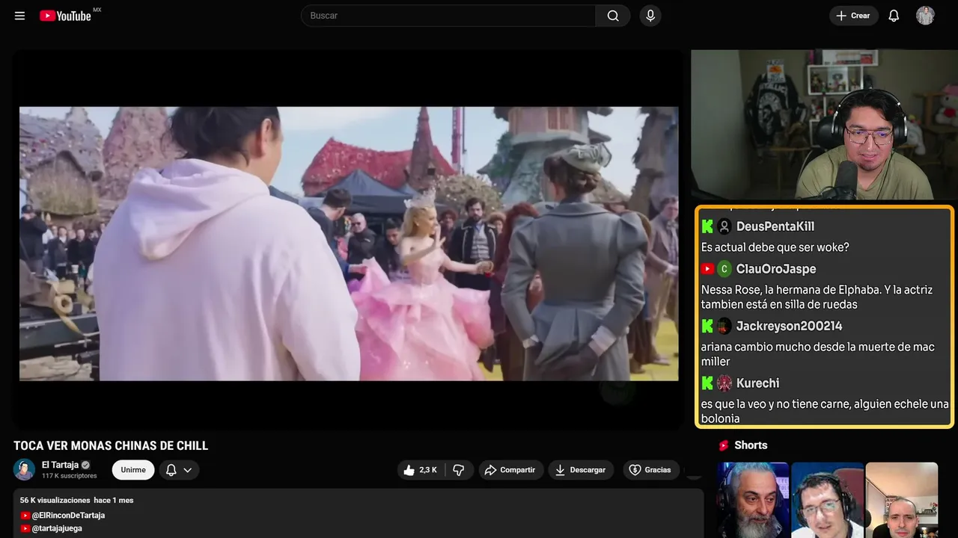Open the notifications bell in the header

pyautogui.click(x=894, y=16)
